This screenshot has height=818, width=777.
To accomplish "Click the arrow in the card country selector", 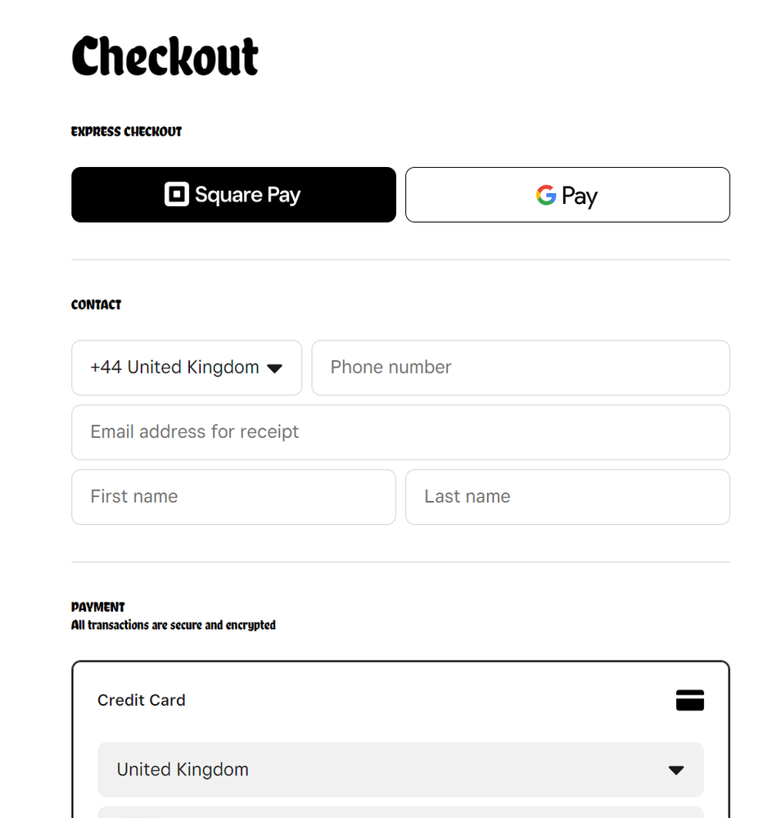I will pos(675,771).
